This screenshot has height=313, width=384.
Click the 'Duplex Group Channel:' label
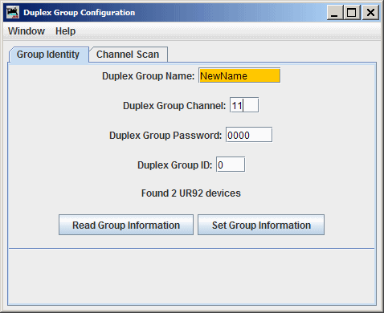point(174,106)
